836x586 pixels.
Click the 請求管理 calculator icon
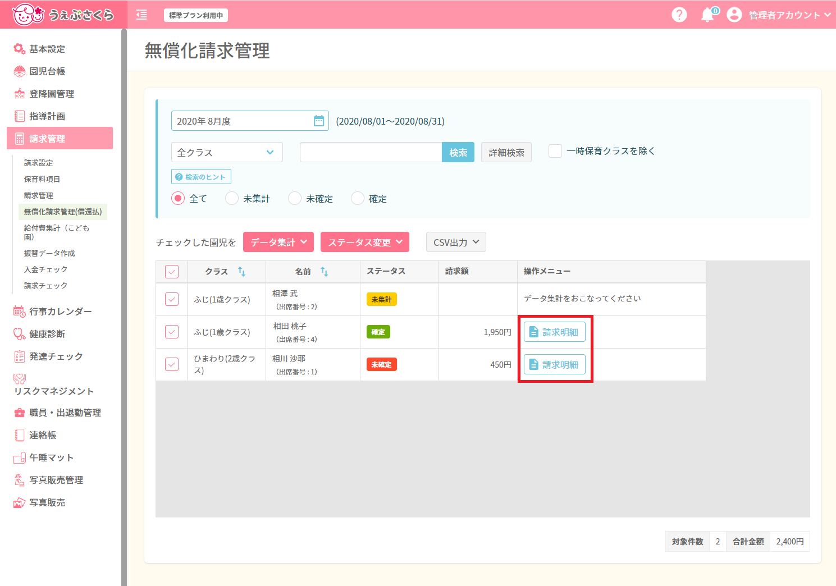click(x=20, y=139)
